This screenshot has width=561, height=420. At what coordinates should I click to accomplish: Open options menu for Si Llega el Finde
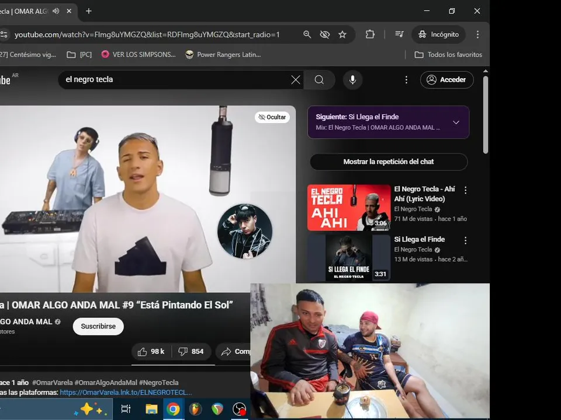466,240
